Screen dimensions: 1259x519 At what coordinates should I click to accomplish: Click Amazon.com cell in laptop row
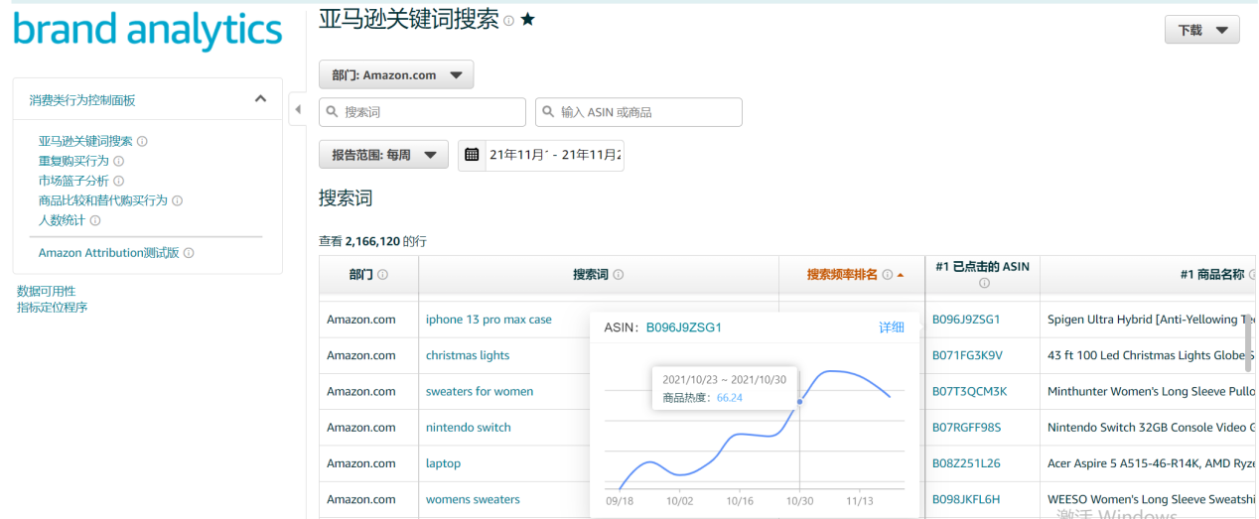[x=361, y=463]
